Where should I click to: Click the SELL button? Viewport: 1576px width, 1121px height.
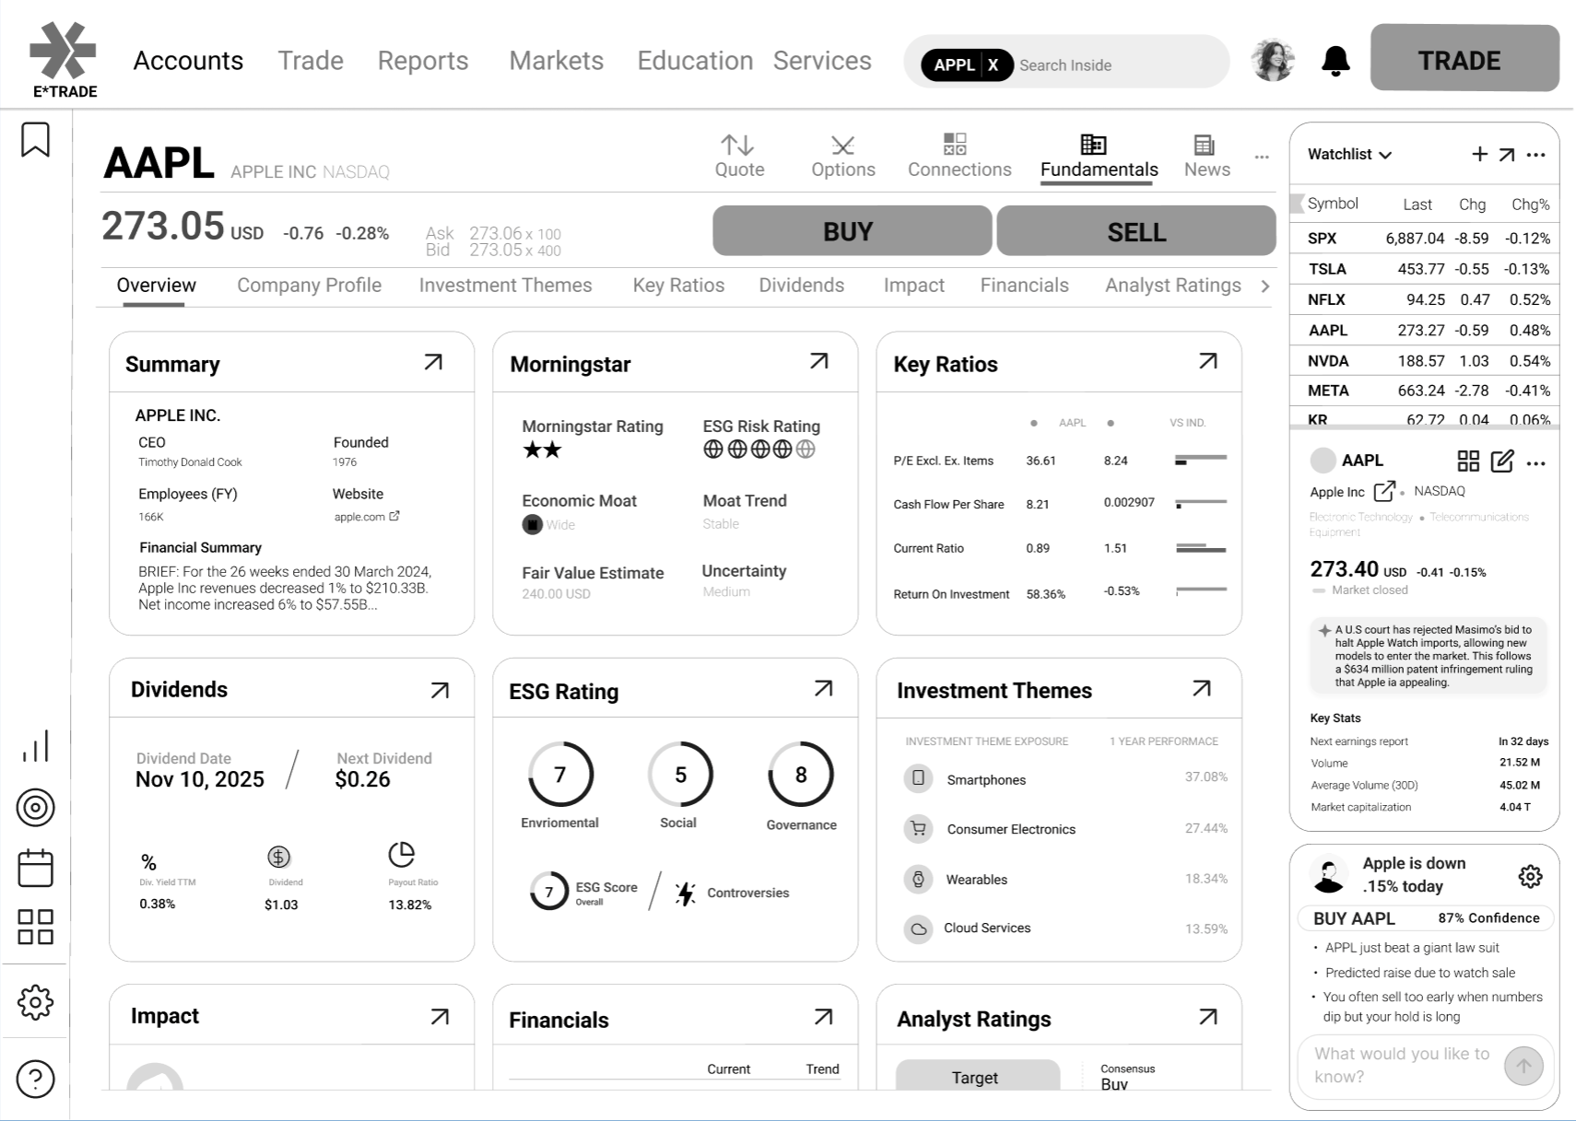[1136, 230]
